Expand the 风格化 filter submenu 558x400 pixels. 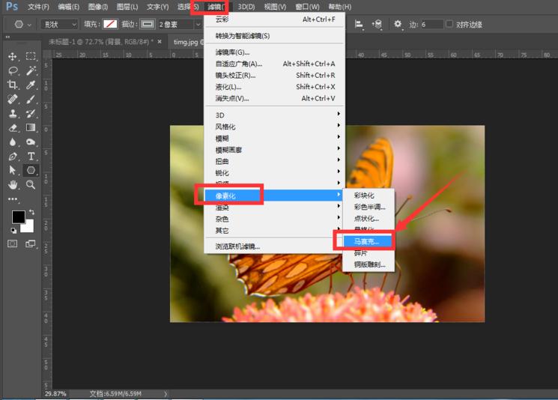click(x=273, y=127)
